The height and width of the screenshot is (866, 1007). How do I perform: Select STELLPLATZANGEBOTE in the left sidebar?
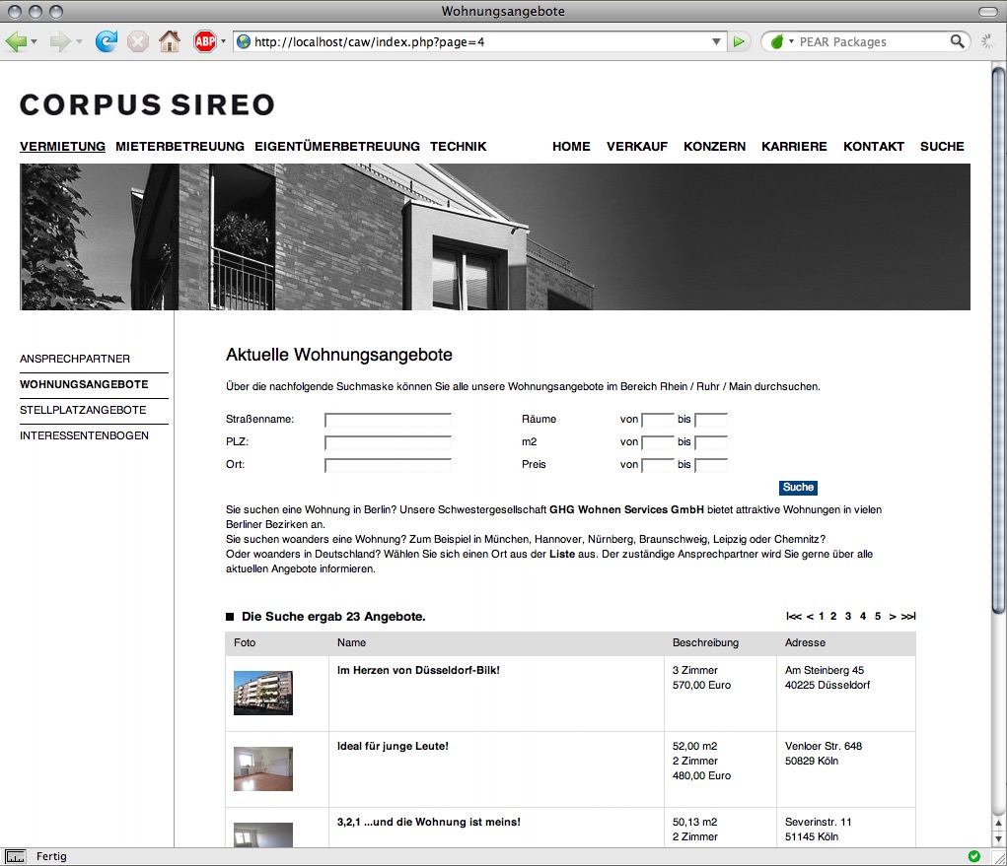pyautogui.click(x=83, y=410)
